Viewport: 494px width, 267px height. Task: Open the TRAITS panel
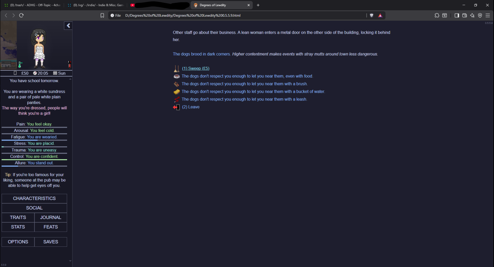[x=18, y=217]
